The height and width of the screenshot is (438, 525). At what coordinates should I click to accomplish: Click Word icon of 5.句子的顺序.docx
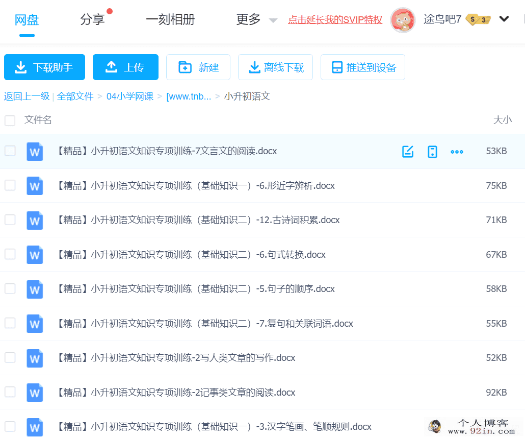(x=35, y=289)
